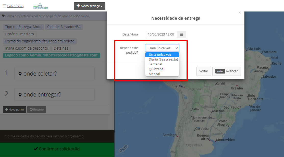The image size is (284, 157).
Task: Pick 'Quinzenal' from the list
Action: 162,69
